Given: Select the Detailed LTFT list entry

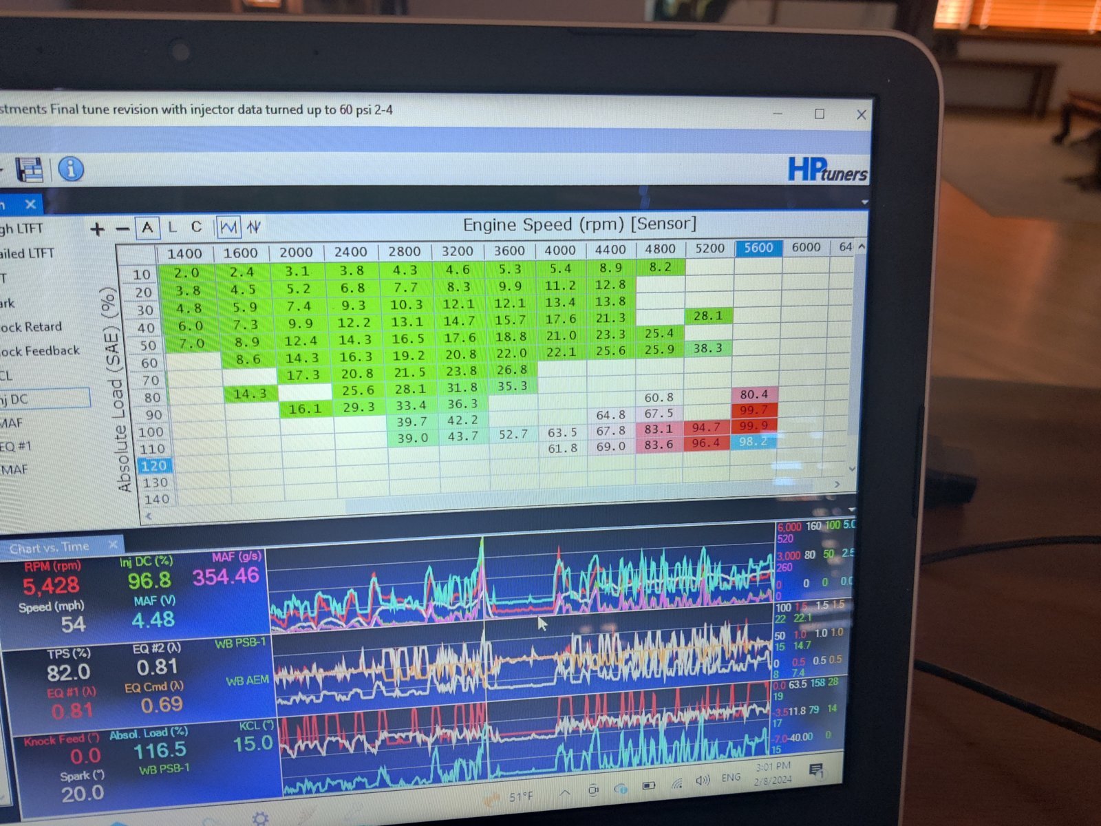Looking at the screenshot, I should (x=27, y=253).
